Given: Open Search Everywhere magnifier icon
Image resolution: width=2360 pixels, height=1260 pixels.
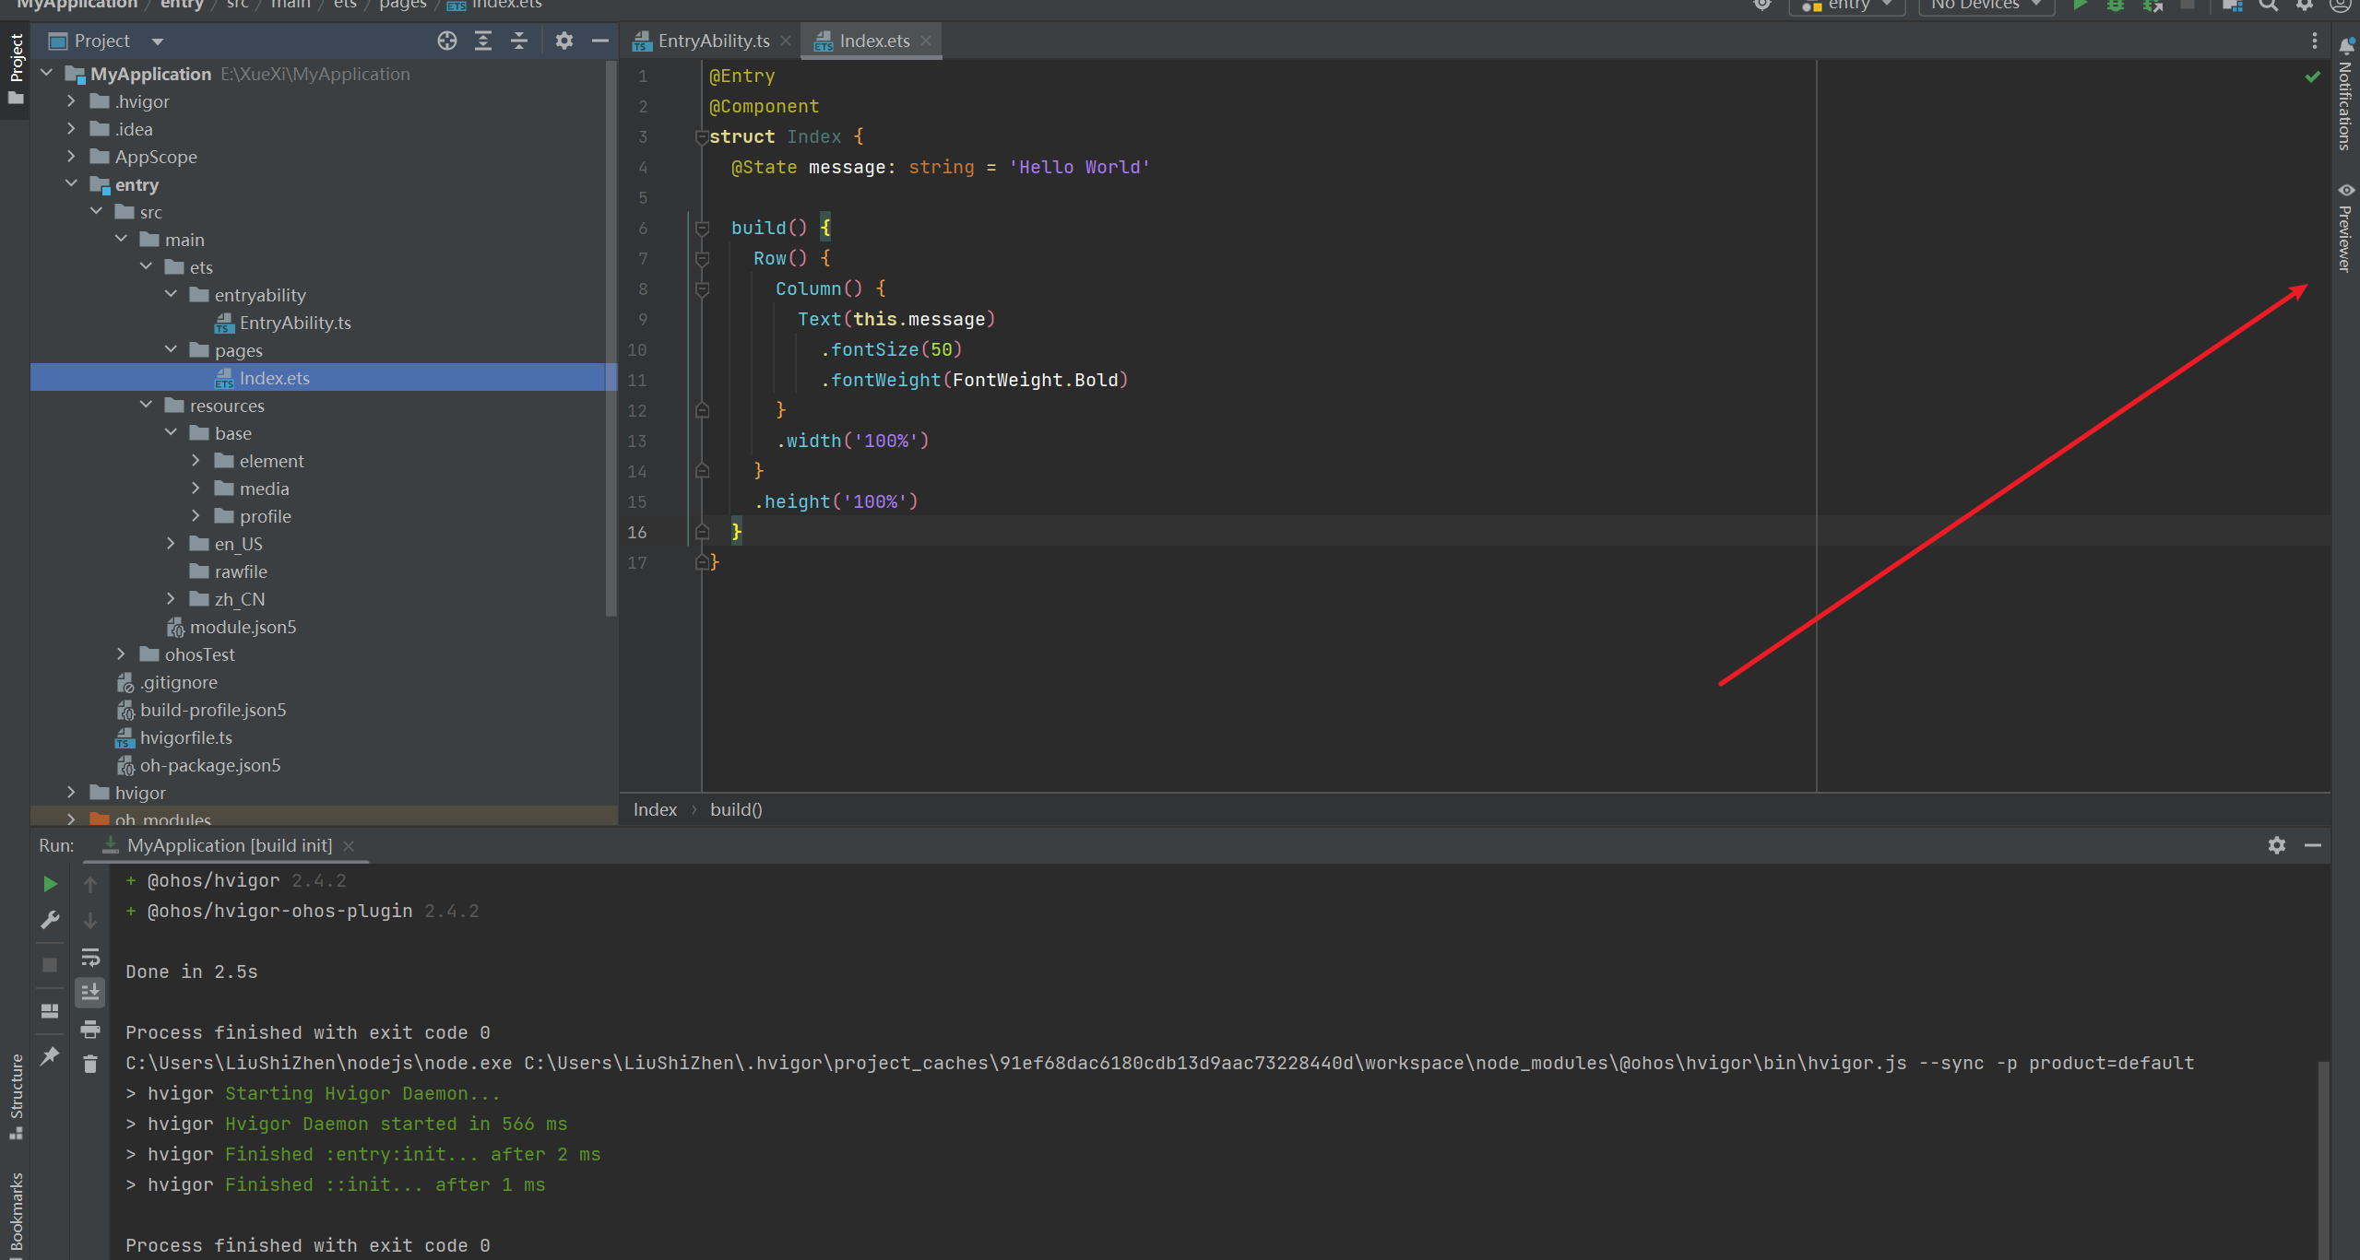Looking at the screenshot, I should 2269,6.
